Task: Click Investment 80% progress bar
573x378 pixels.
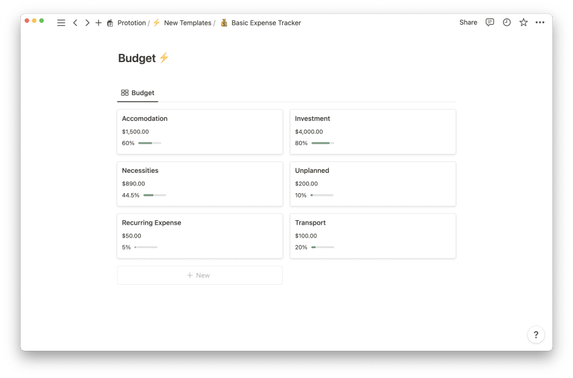Action: (x=323, y=143)
